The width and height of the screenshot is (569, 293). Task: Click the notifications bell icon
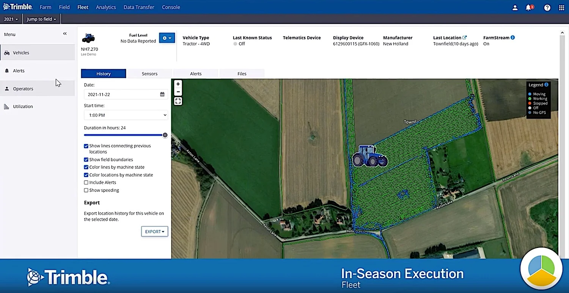(x=528, y=8)
